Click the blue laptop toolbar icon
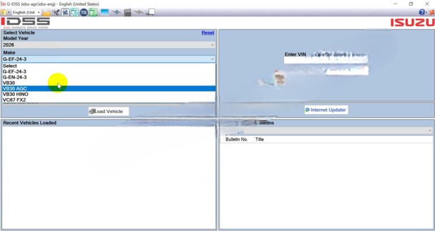Screen dimensions: 435x231 [105, 12]
